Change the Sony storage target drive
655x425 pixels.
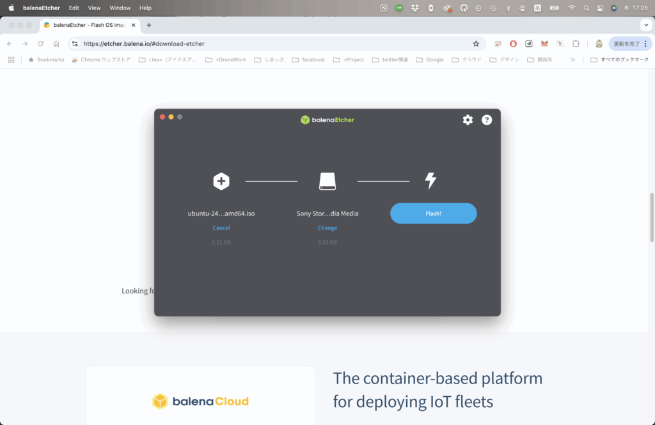pos(327,228)
